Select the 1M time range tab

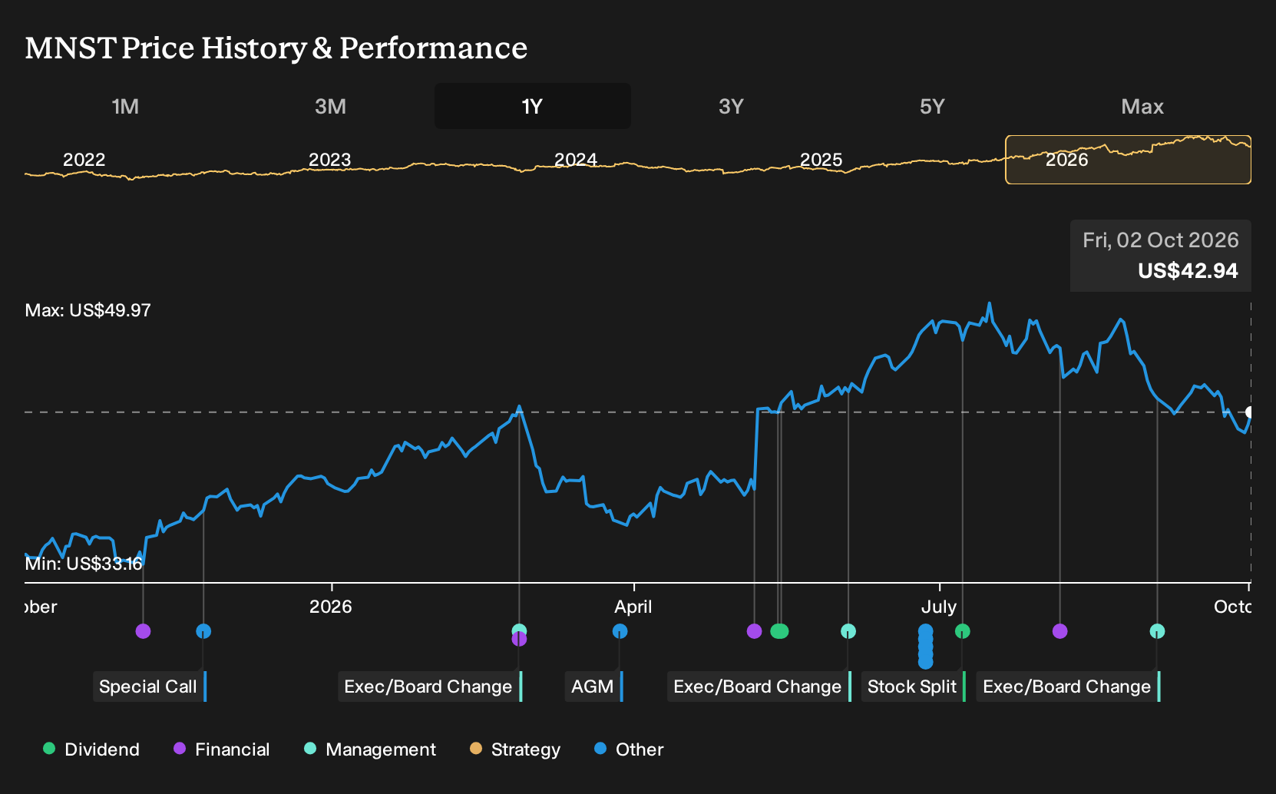[125, 106]
